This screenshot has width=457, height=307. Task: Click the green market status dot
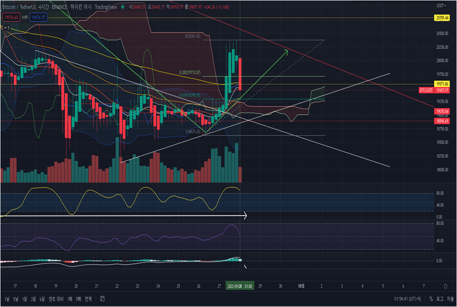click(x=123, y=7)
